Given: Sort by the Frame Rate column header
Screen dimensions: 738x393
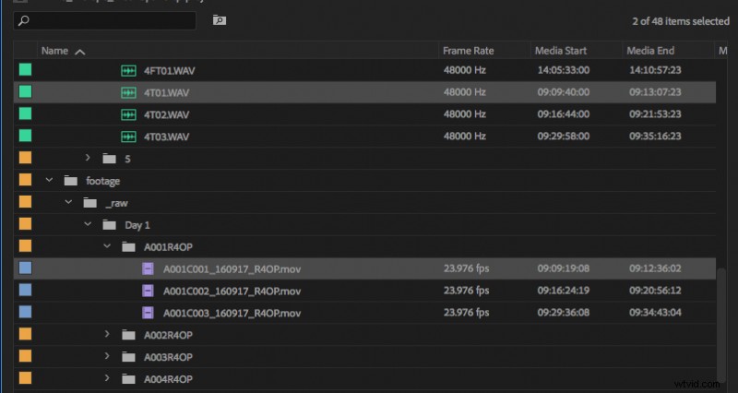Looking at the screenshot, I should pos(469,51).
